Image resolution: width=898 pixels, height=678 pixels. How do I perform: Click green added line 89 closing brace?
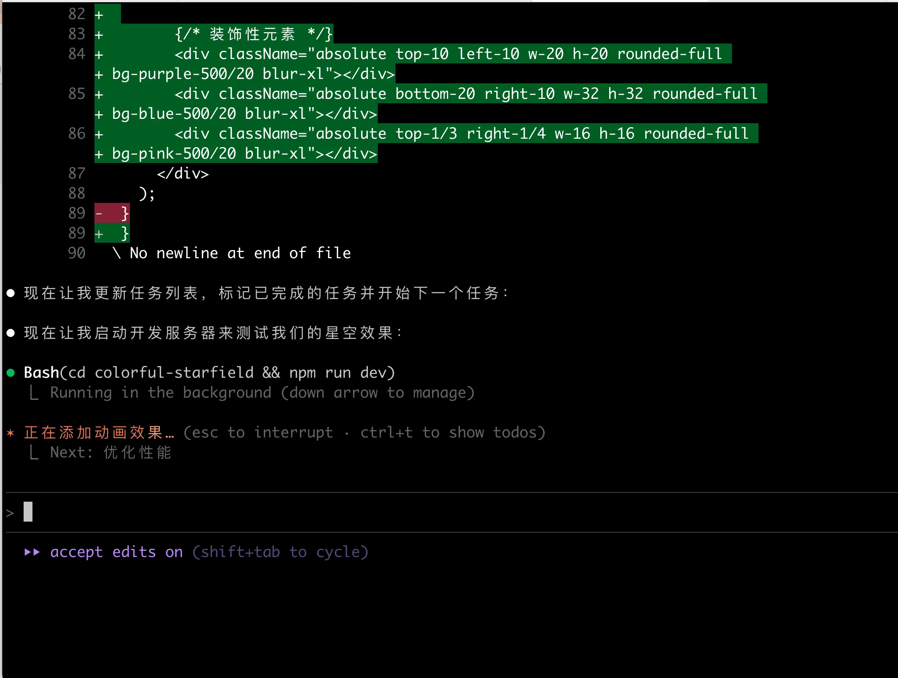pos(125,234)
